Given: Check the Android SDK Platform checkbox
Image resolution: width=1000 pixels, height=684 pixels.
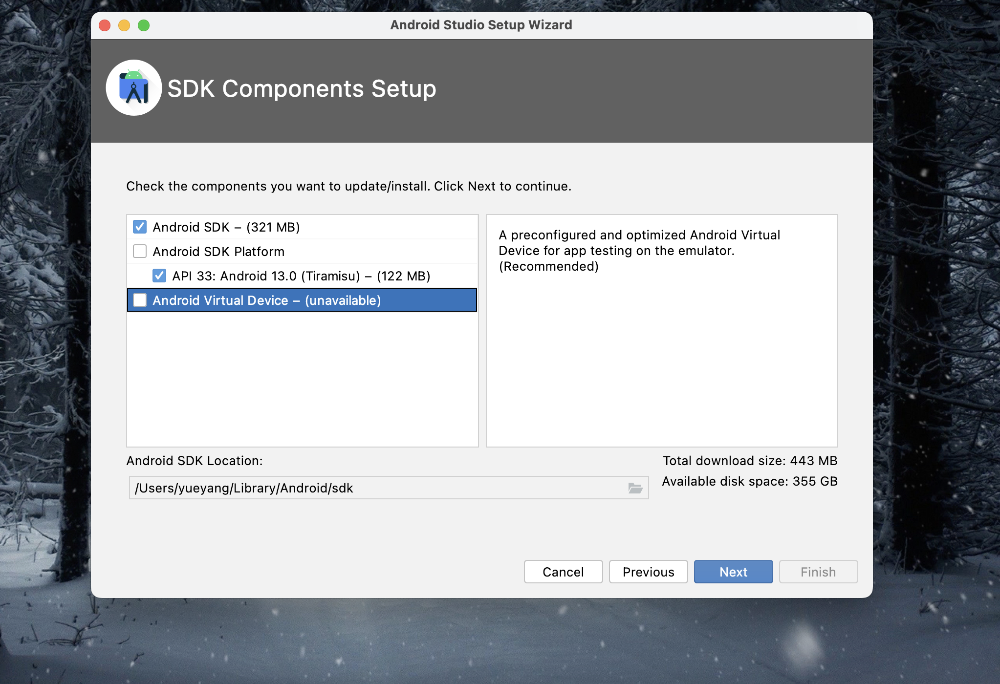Looking at the screenshot, I should click(x=140, y=251).
